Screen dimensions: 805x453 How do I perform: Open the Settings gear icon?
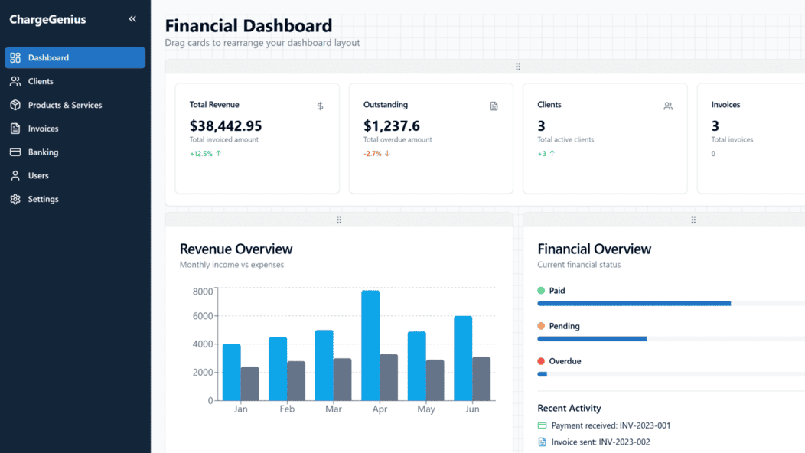(x=15, y=199)
